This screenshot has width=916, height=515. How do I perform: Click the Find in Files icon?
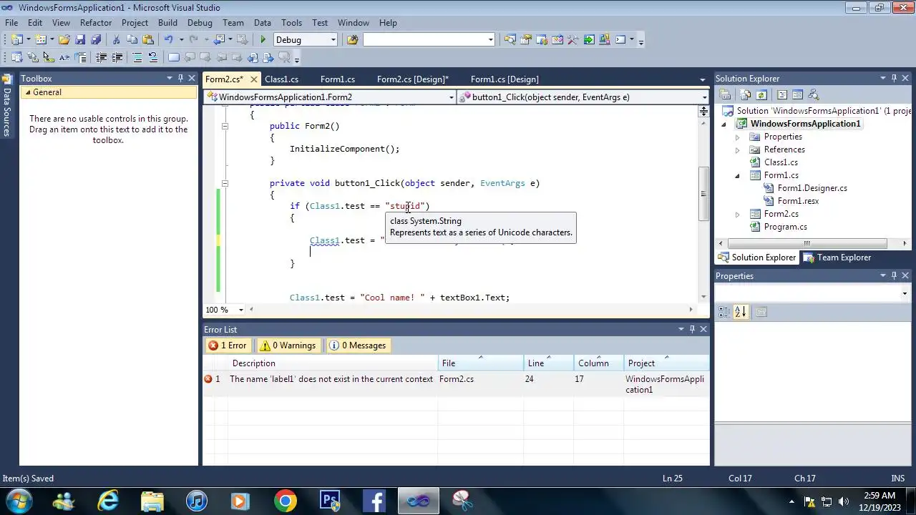tap(352, 40)
